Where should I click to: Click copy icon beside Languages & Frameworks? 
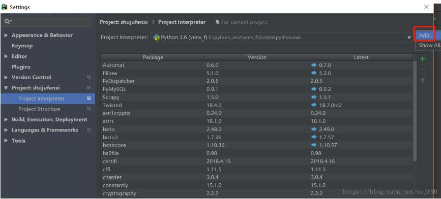89,130
